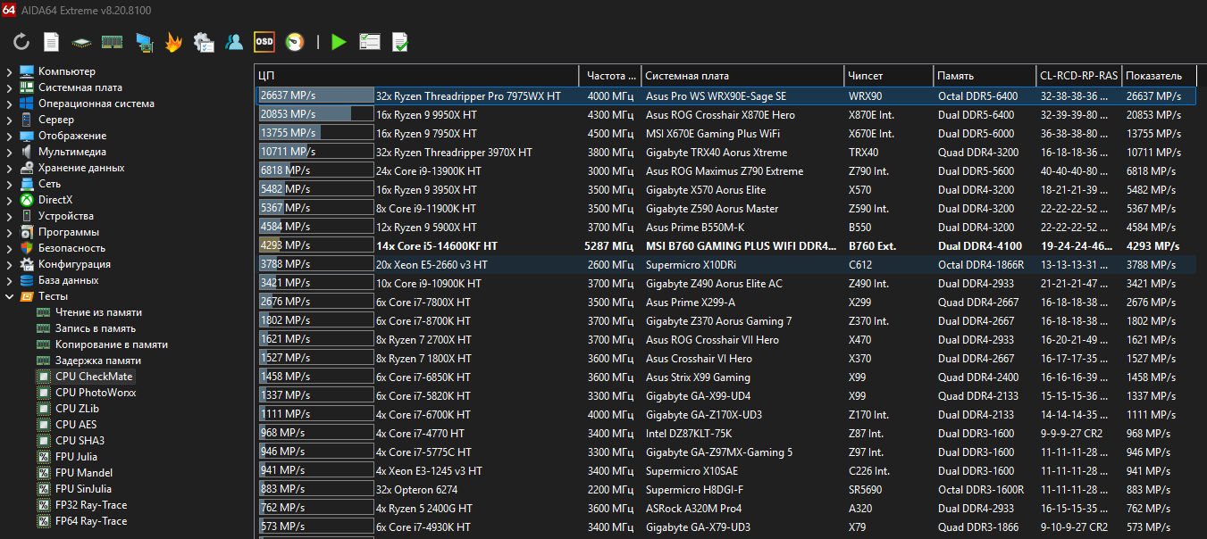The width and height of the screenshot is (1207, 539).
Task: Select the Устройства category
Action: click(66, 216)
